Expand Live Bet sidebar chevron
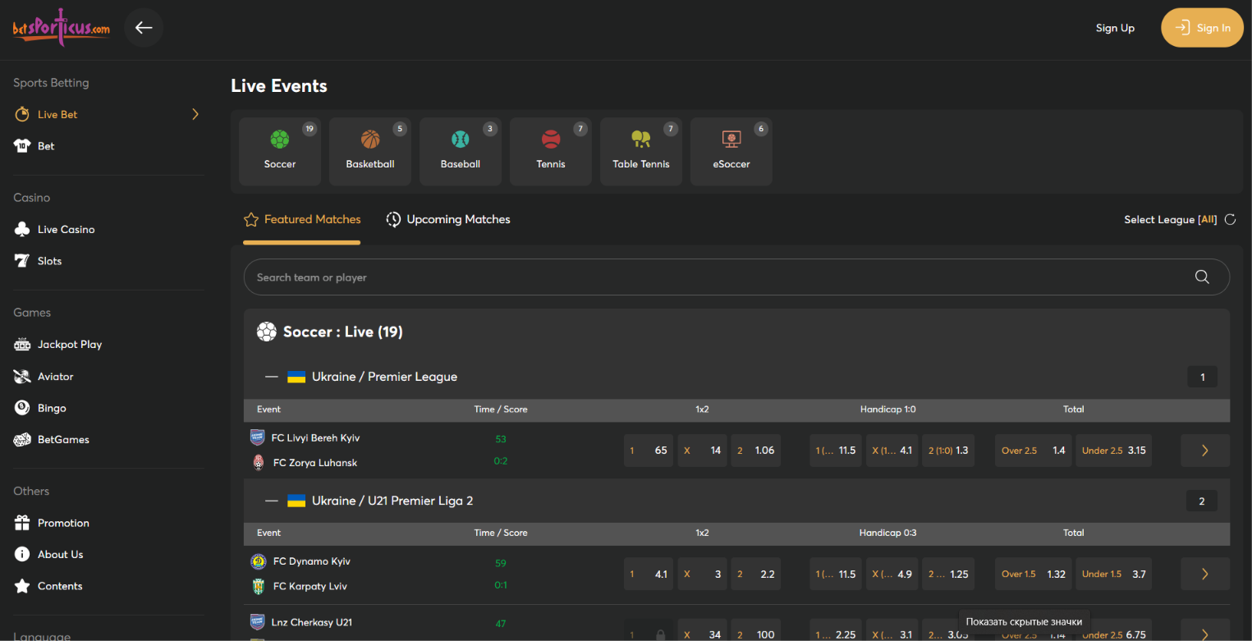The width and height of the screenshot is (1252, 641). (195, 114)
